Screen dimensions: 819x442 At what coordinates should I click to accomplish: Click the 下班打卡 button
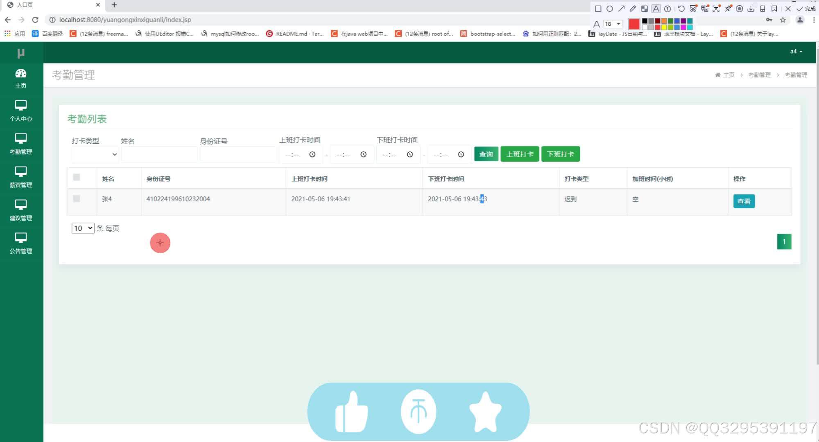(x=561, y=154)
